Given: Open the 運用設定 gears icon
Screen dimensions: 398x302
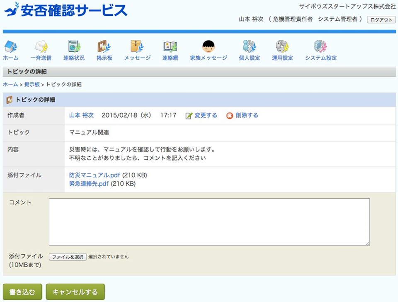Looking at the screenshot, I should pos(282,46).
